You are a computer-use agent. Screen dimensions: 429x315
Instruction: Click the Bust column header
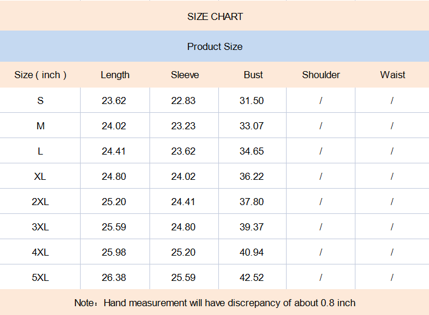(253, 75)
